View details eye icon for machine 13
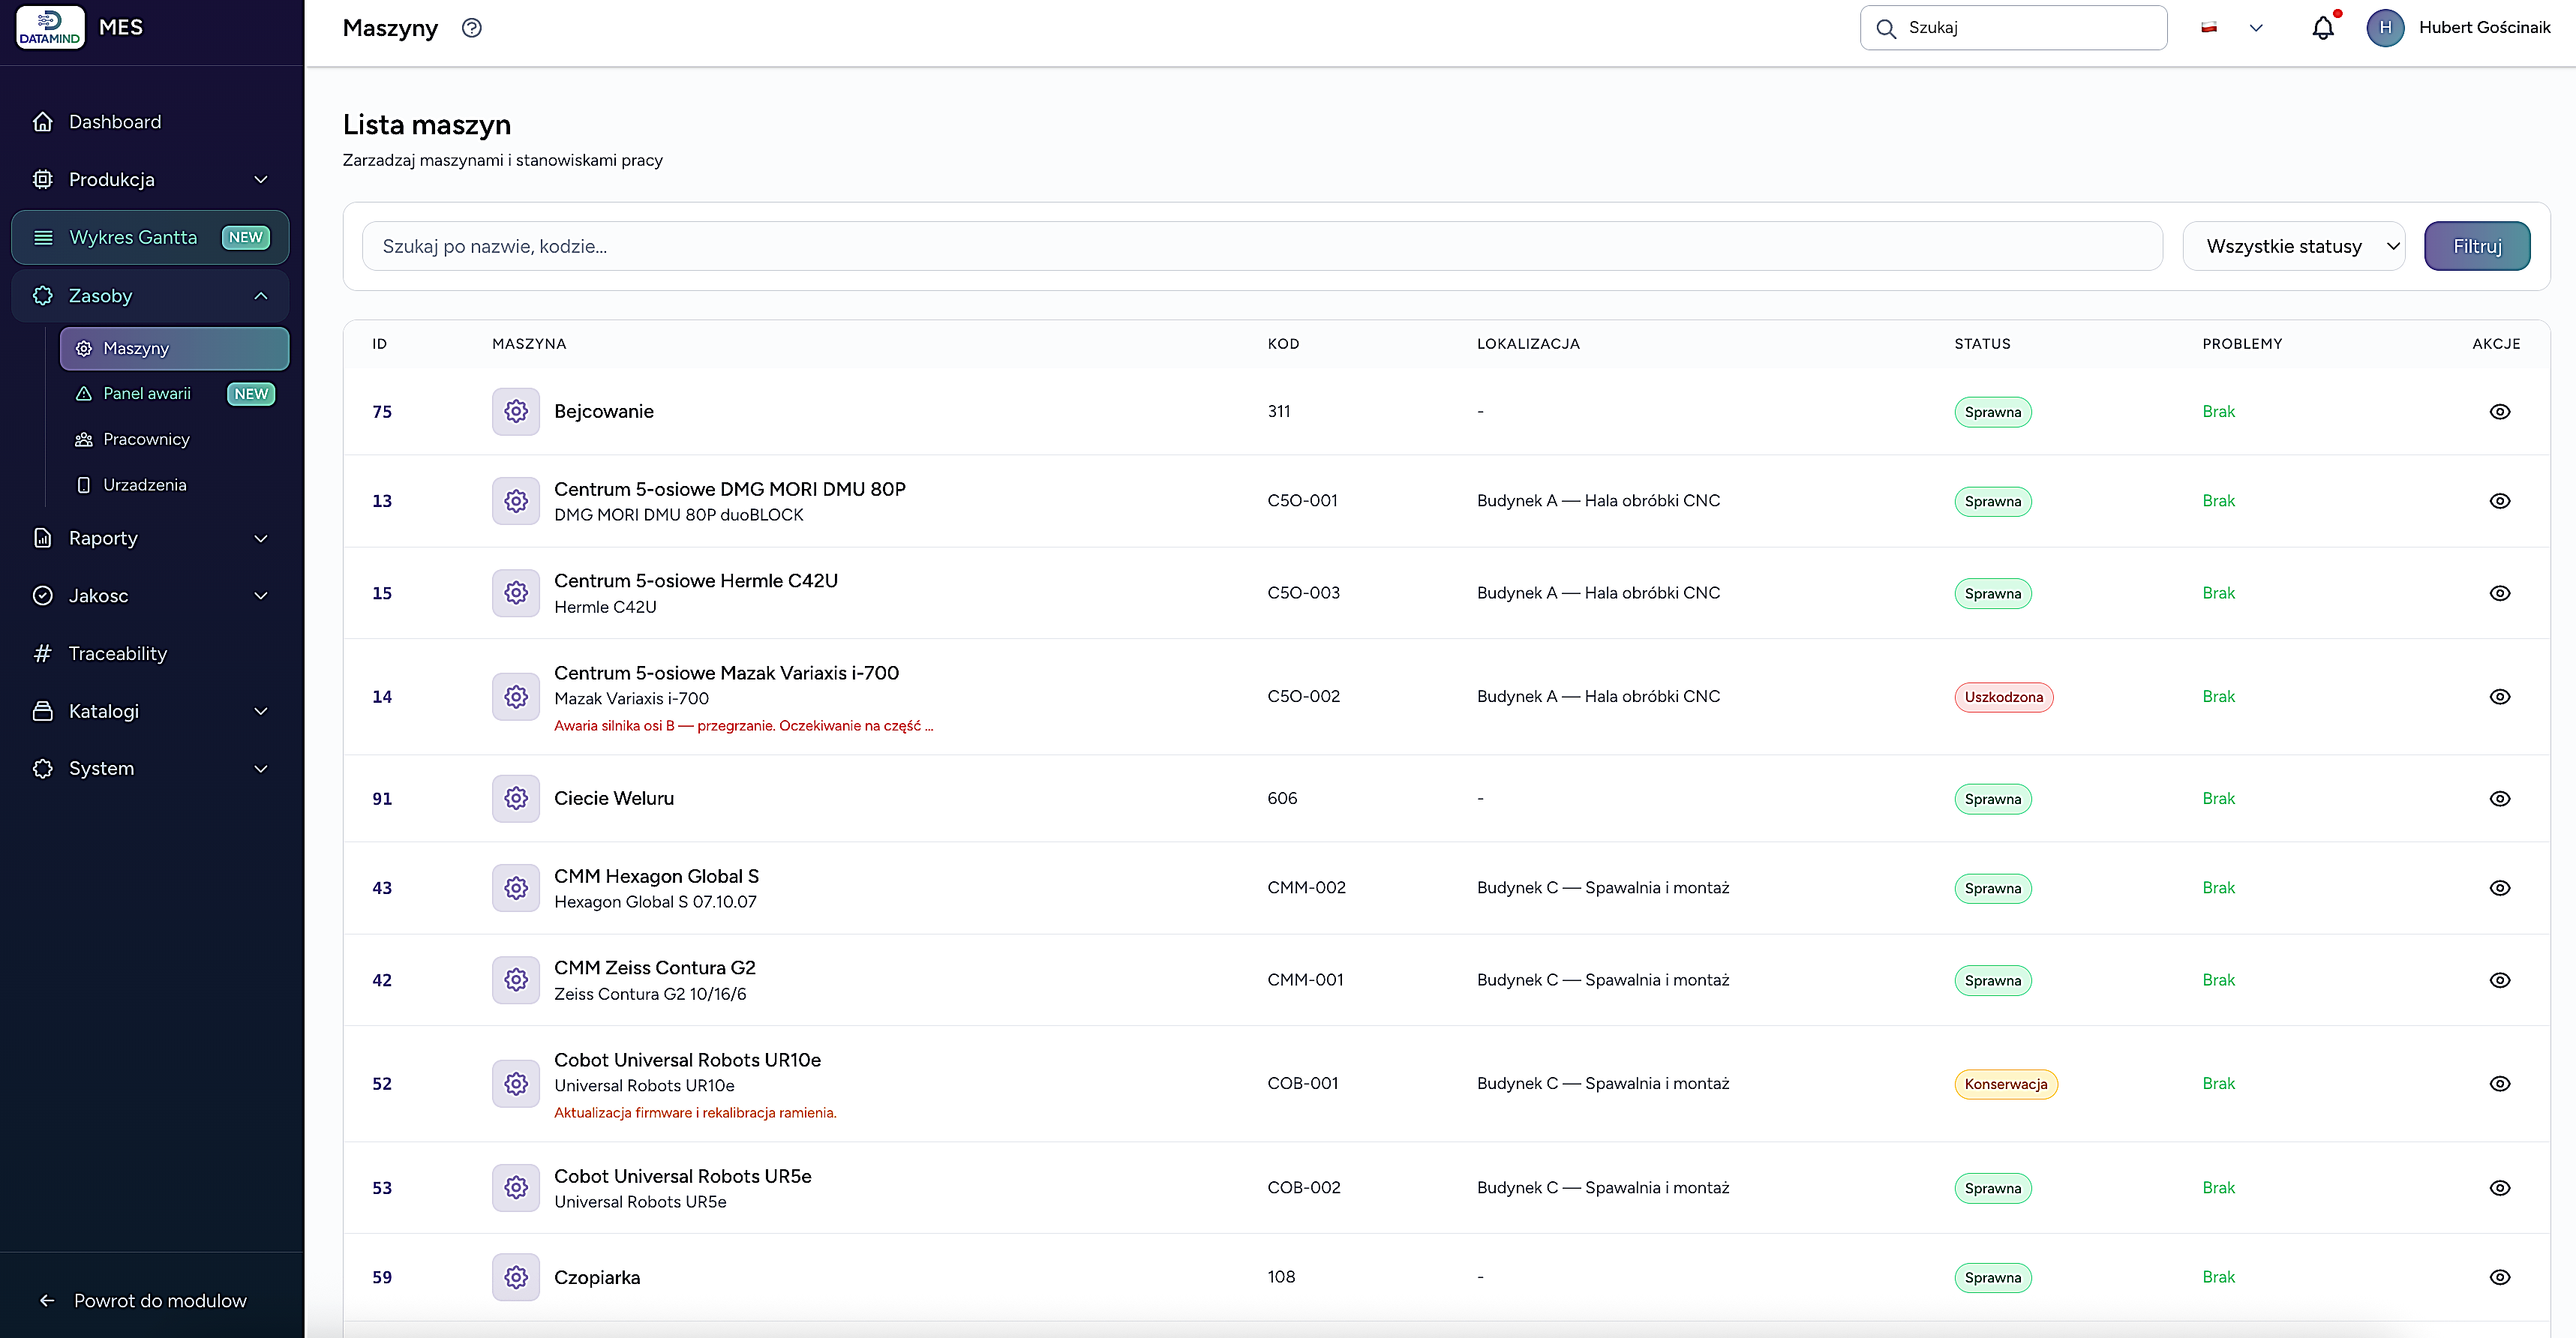2576x1338 pixels. [2500, 501]
